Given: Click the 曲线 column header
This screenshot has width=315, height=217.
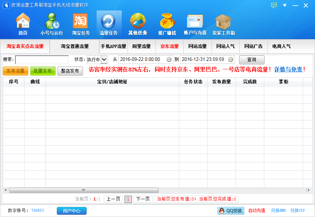Looking at the screenshot, I should click(x=35, y=82).
